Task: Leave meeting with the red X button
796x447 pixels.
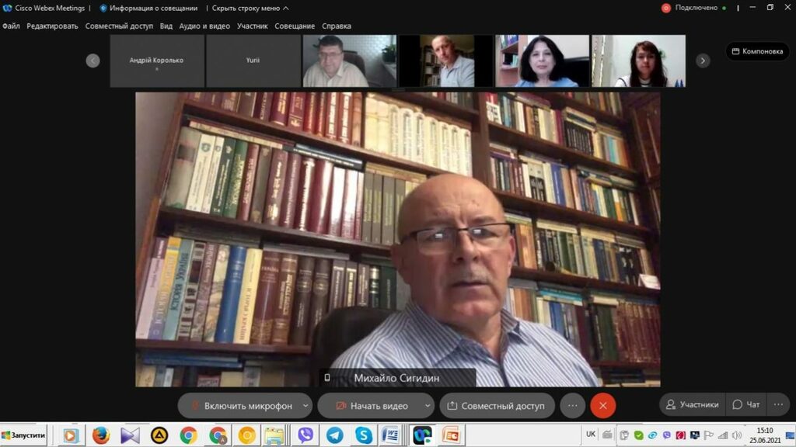Action: [x=602, y=405]
